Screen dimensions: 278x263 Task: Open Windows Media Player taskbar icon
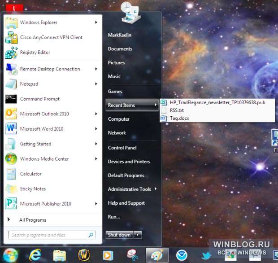tap(108, 255)
